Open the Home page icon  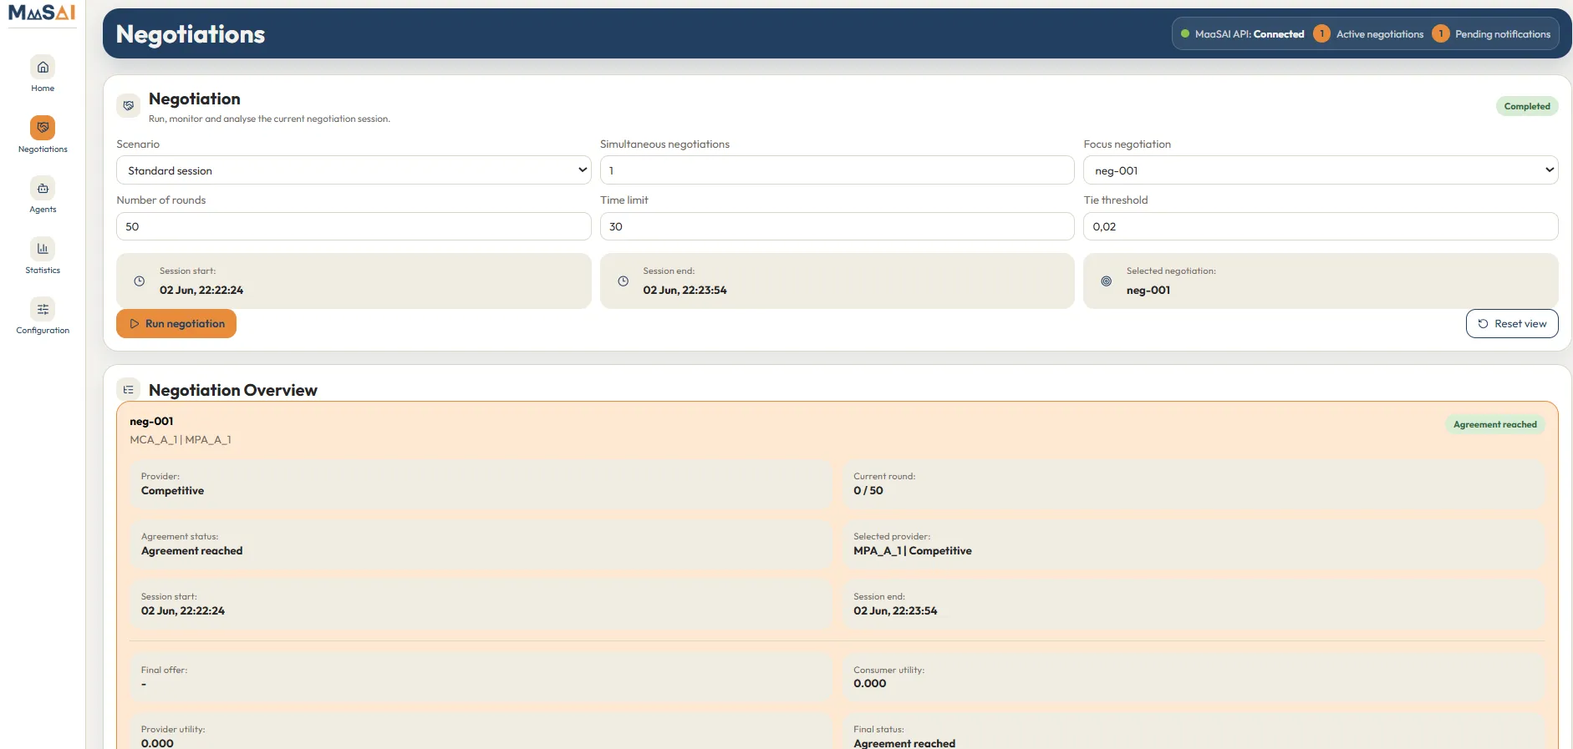(x=43, y=67)
